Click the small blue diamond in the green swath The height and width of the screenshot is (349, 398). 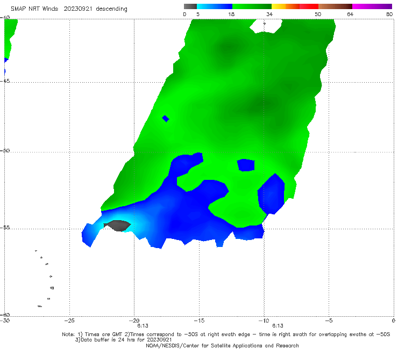[x=166, y=119]
